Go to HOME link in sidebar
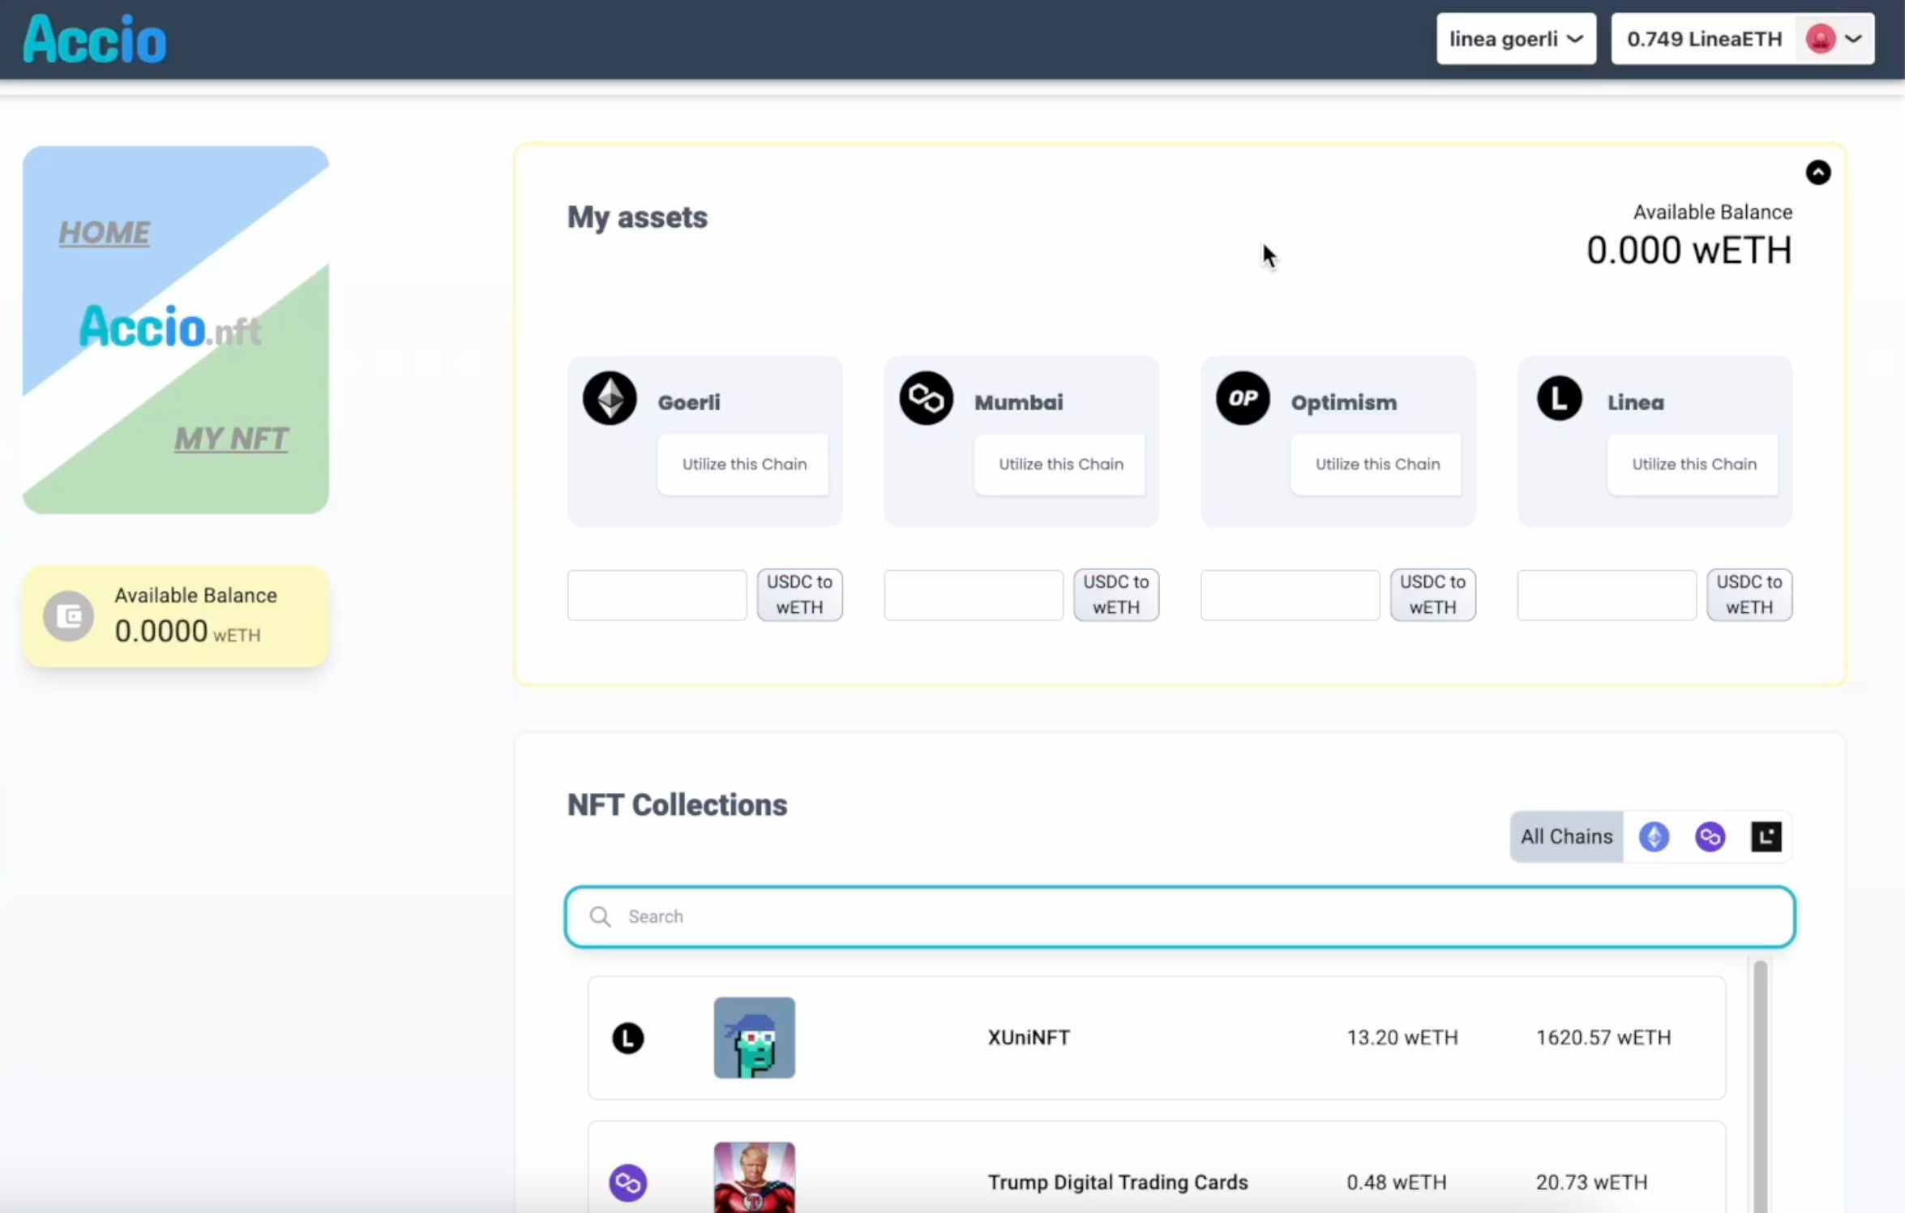 pos(105,233)
